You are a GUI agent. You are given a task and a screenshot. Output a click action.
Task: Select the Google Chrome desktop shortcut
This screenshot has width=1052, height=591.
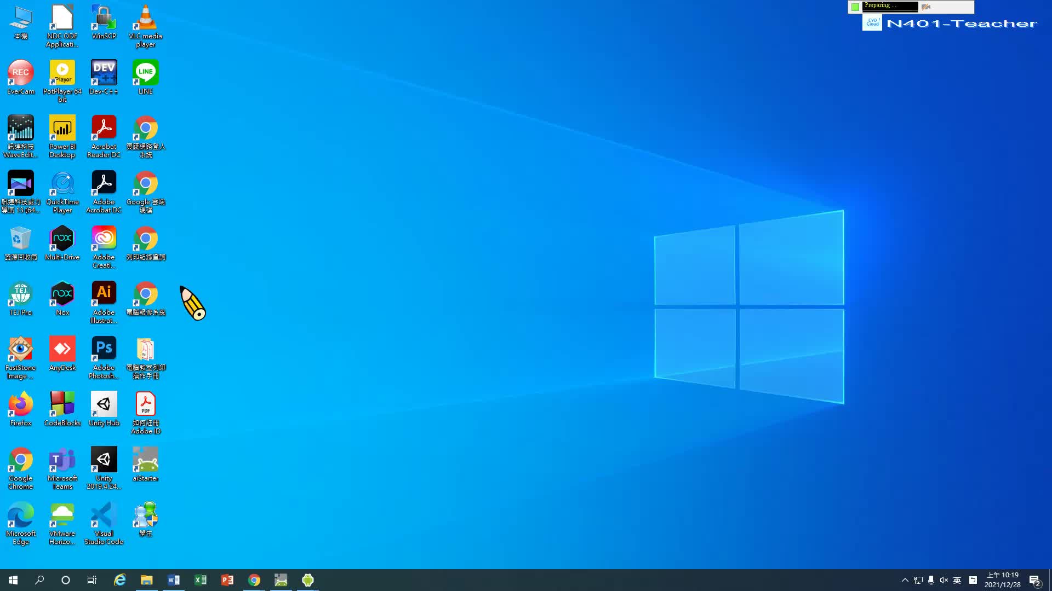tap(21, 468)
